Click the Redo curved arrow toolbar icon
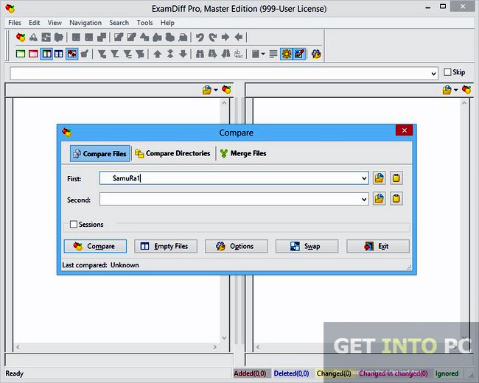 (213, 38)
